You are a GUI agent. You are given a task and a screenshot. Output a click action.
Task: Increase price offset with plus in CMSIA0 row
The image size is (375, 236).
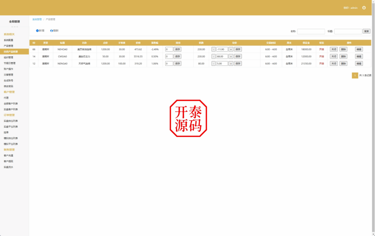(x=231, y=56)
